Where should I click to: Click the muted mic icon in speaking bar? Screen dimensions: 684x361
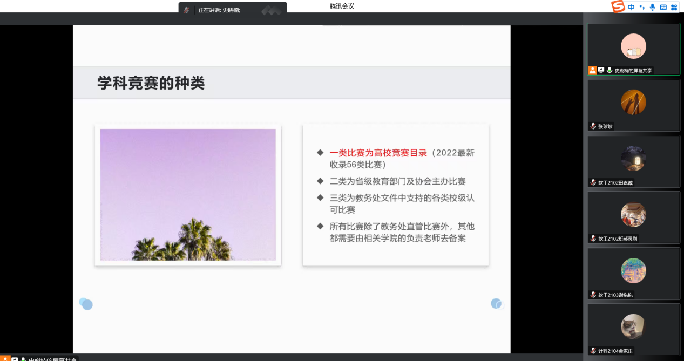coord(186,10)
